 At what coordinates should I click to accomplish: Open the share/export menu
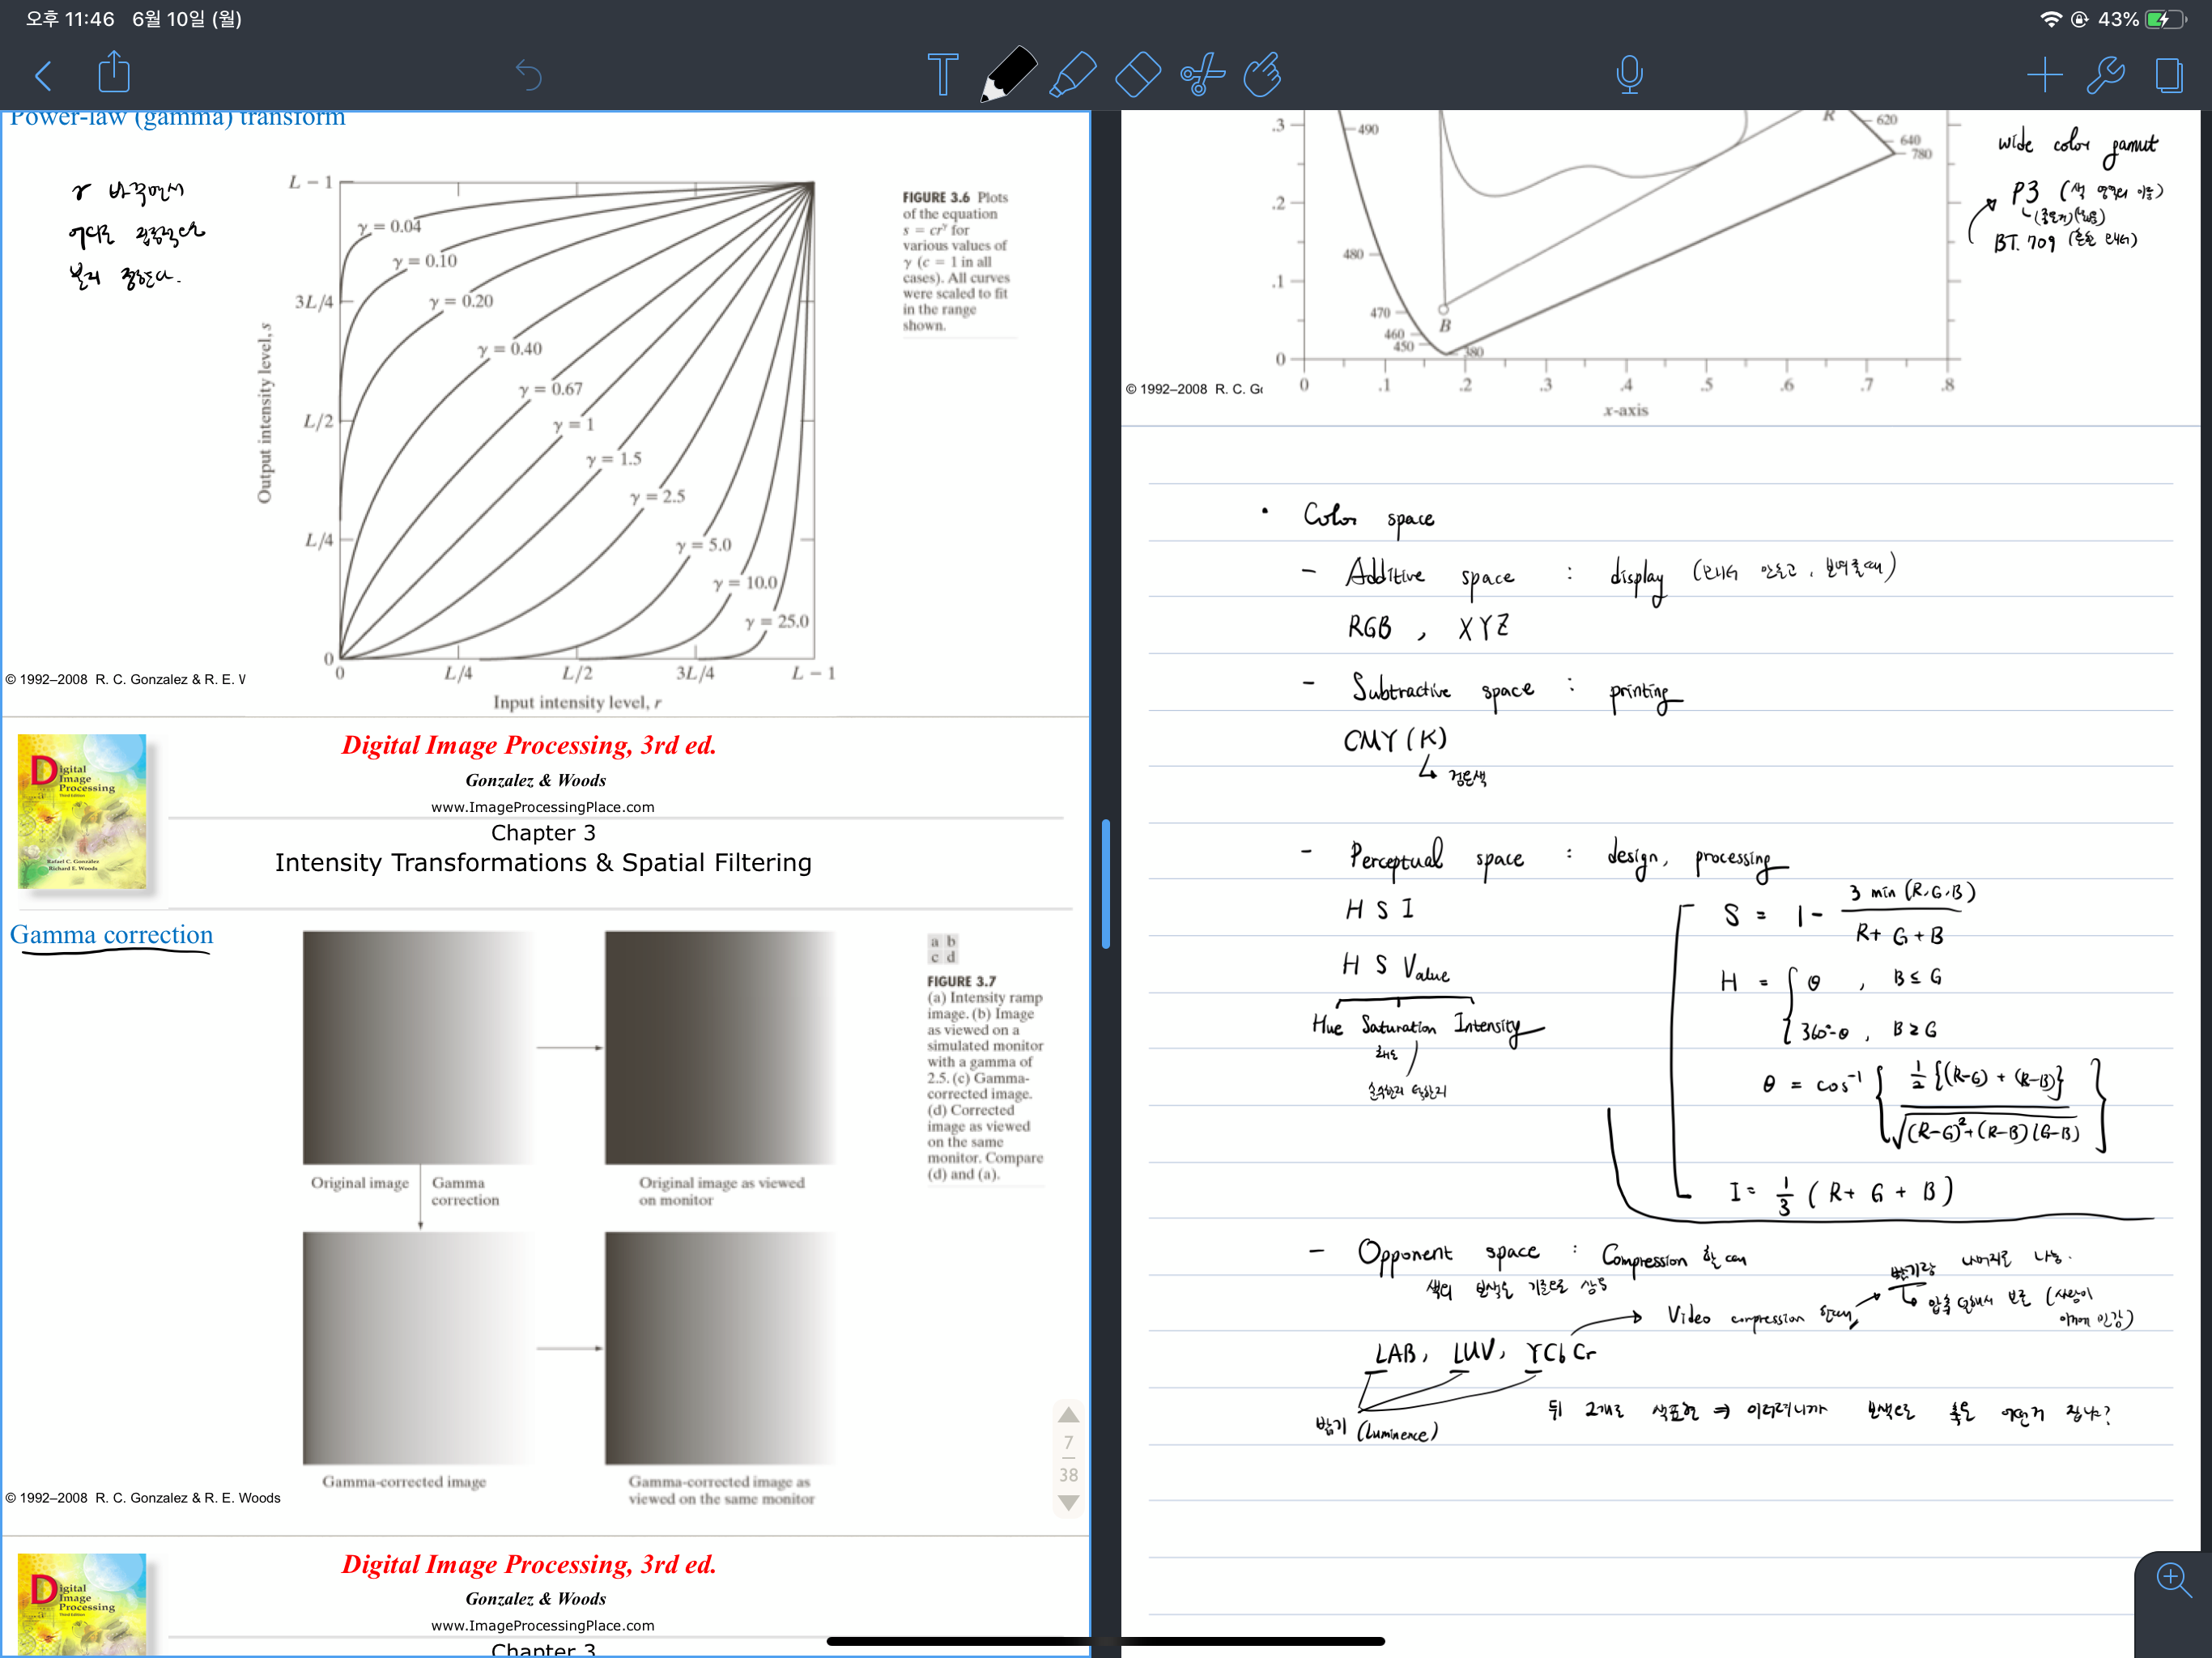114,73
